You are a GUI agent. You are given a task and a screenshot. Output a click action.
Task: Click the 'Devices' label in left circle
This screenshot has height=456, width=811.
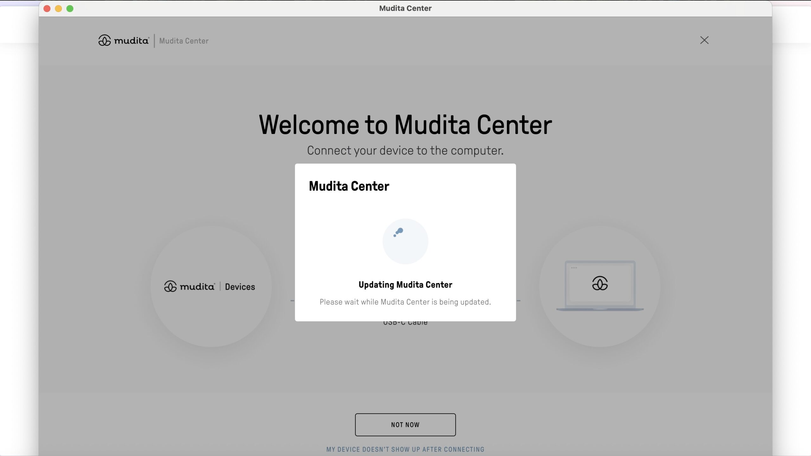[240, 287]
